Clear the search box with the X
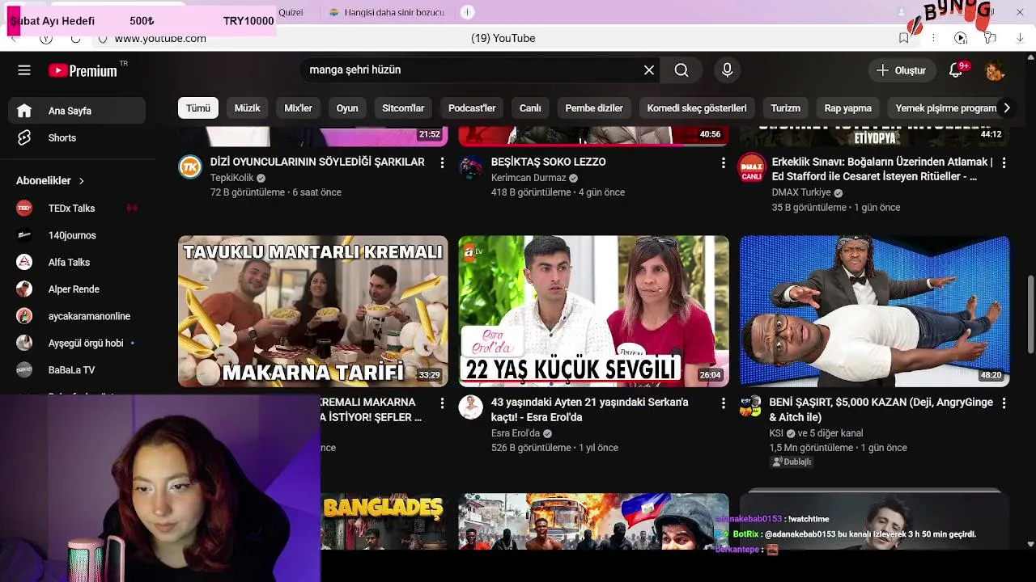This screenshot has height=582, width=1036. click(649, 70)
